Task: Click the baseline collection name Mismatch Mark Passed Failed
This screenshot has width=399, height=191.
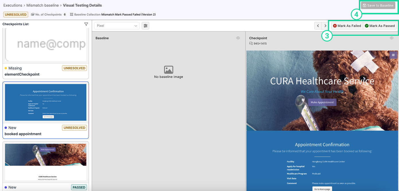Action: pos(129,15)
